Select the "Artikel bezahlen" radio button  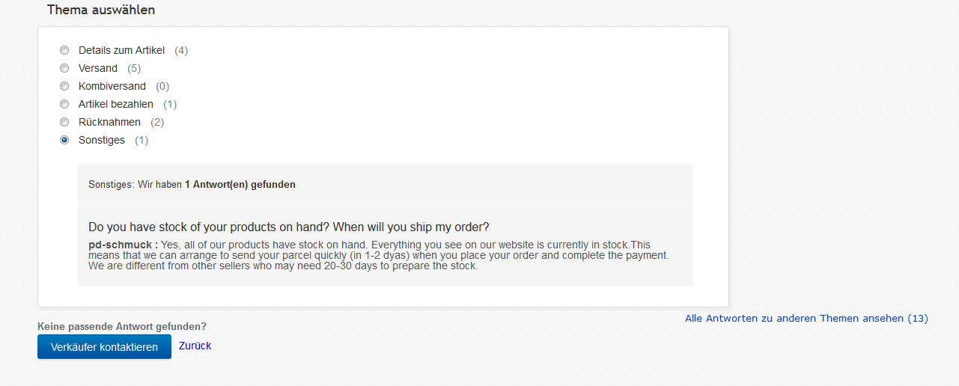tap(64, 104)
